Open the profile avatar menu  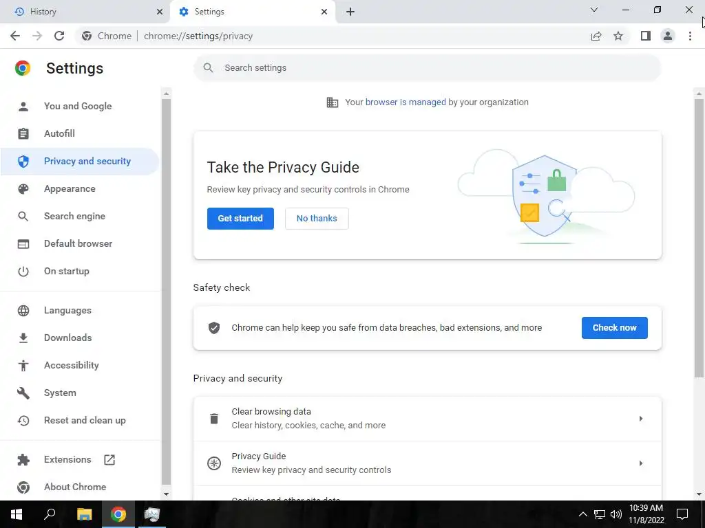668,36
